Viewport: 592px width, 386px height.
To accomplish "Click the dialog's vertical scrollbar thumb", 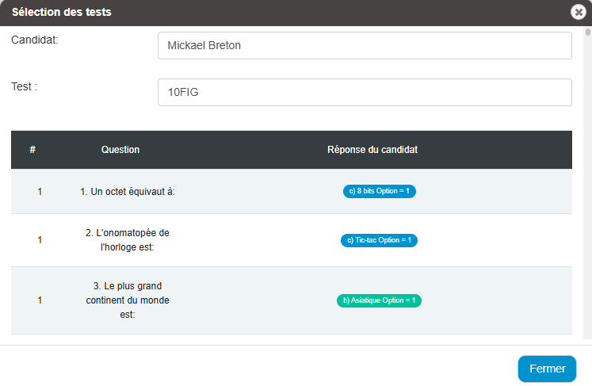I will (x=588, y=32).
